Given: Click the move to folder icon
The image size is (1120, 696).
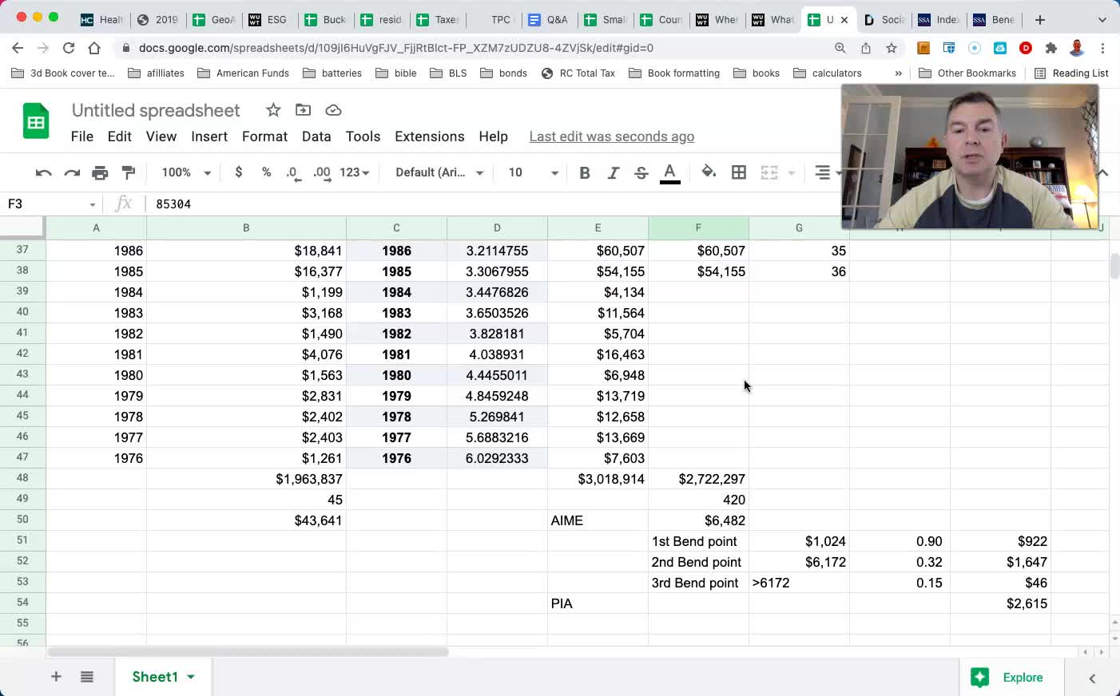Looking at the screenshot, I should point(303,110).
